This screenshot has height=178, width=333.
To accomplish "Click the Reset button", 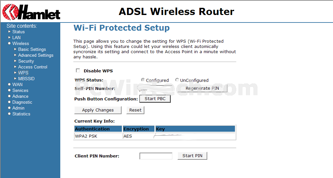I will pos(135,110).
